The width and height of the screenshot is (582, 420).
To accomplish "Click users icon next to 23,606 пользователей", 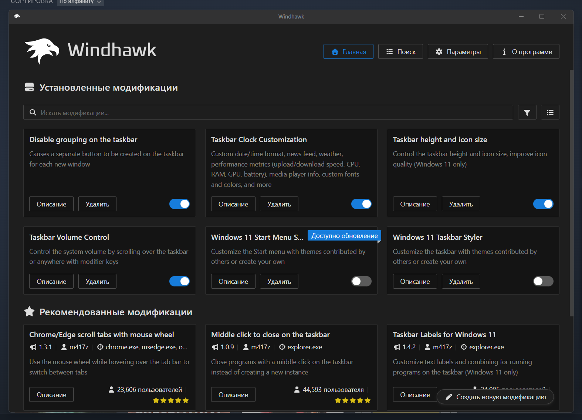I will click(x=111, y=390).
